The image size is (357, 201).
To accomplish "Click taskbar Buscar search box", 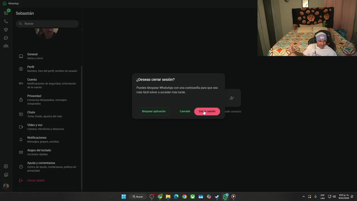I will (x=138, y=197).
